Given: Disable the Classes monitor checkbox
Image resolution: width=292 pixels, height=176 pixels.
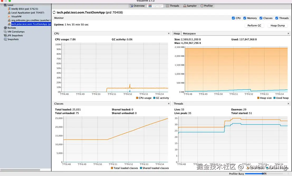Looking at the screenshot, I should pyautogui.click(x=261, y=18).
